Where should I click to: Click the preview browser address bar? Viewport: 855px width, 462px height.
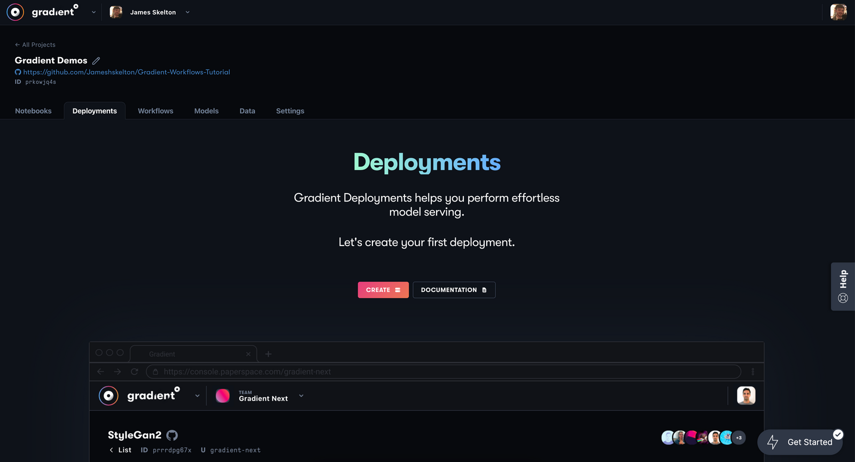click(x=444, y=372)
